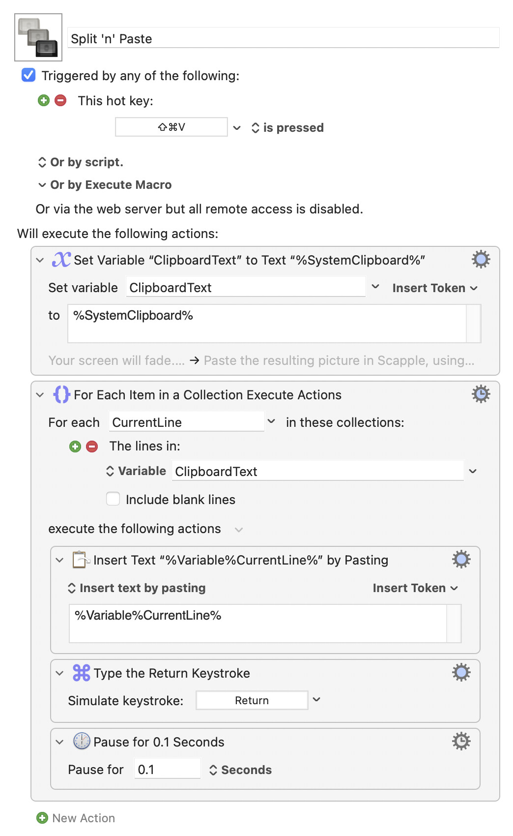Open gear menu for Set Variable action
The image size is (513, 836).
click(x=481, y=259)
